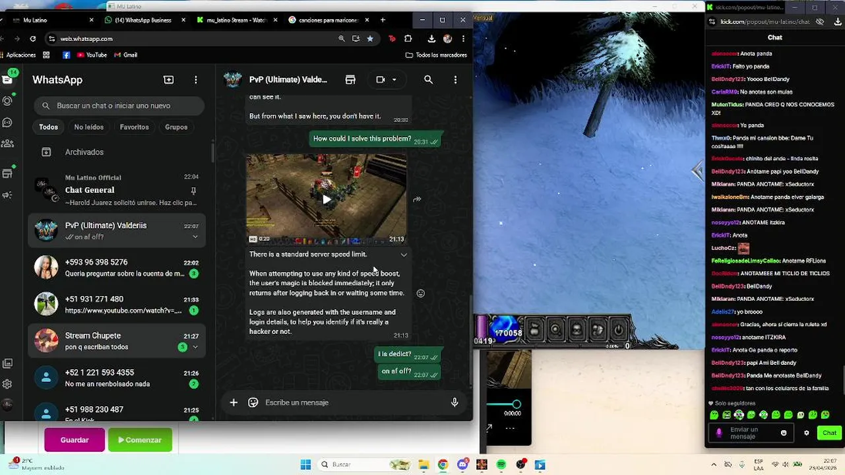Open the YouTube bookmark
The width and height of the screenshot is (845, 475).
pyautogui.click(x=92, y=55)
